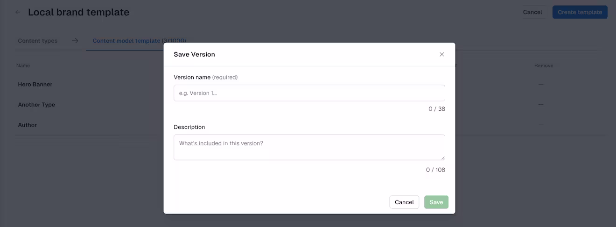The height and width of the screenshot is (227, 616).
Task: Click the Remove dash for Hero Banner
Action: click(x=541, y=84)
